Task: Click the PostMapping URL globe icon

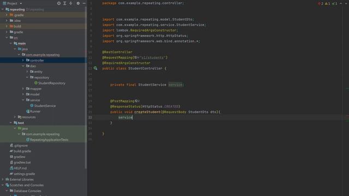Action: pyautogui.click(x=137, y=101)
